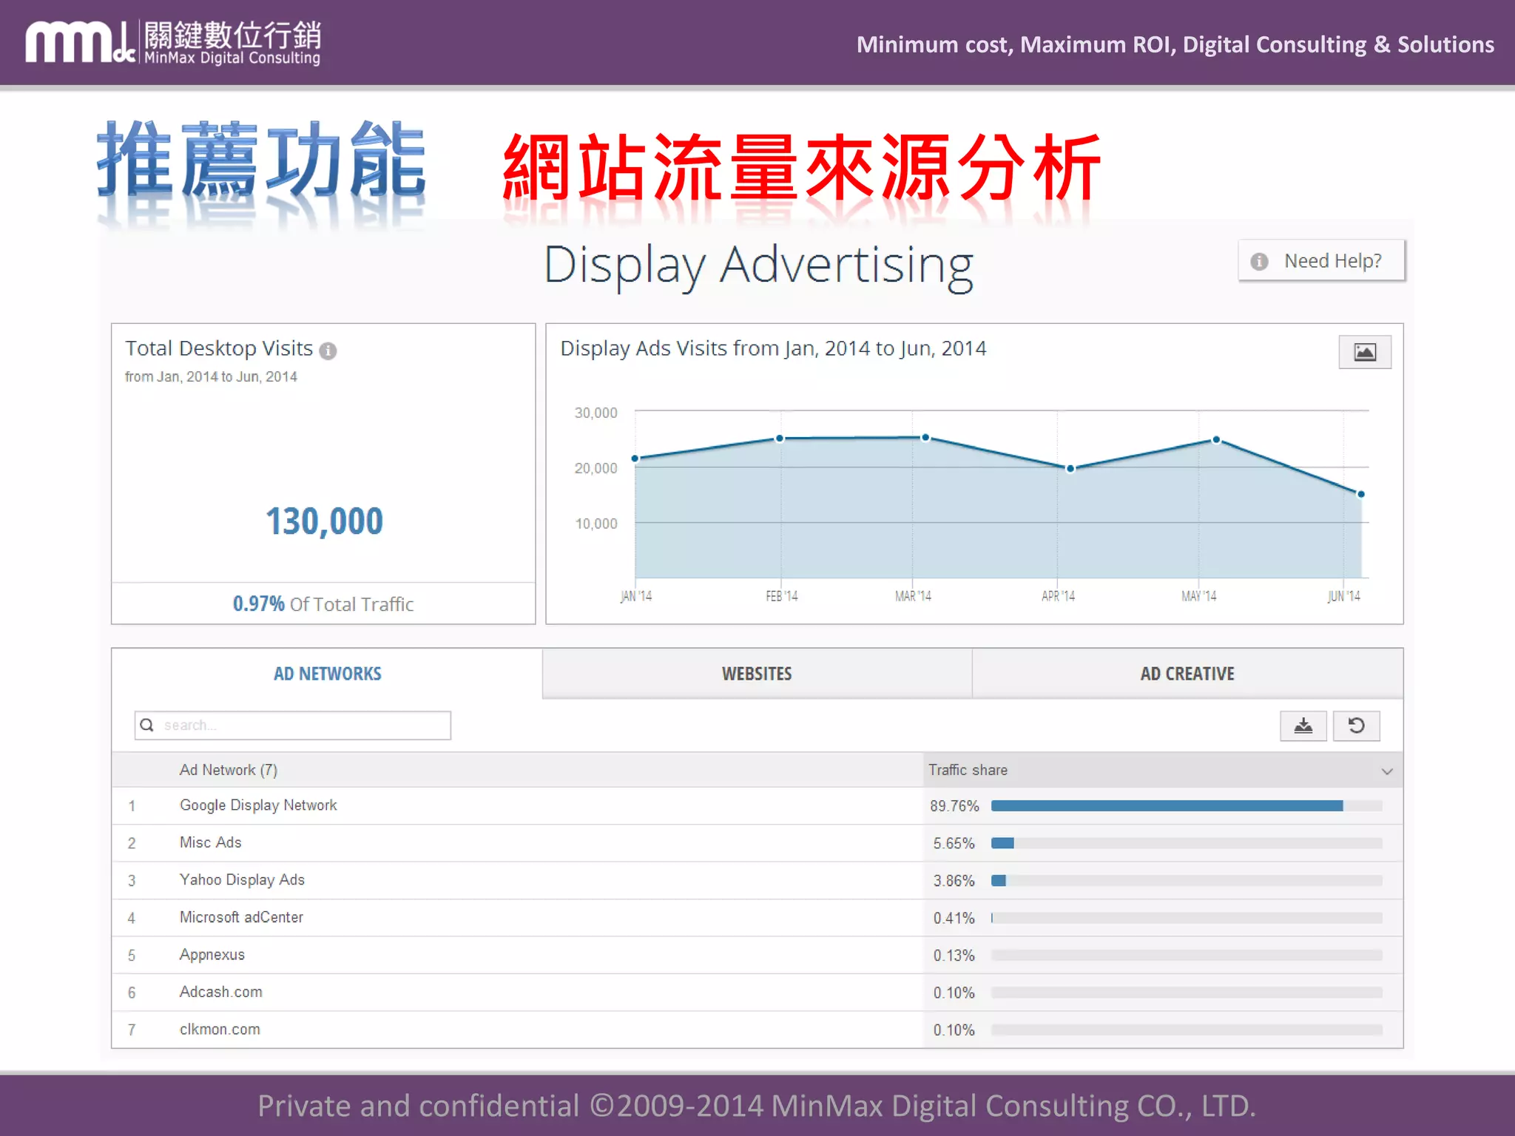Select the Adcash.com row
This screenshot has height=1136, width=1515.
[x=757, y=993]
